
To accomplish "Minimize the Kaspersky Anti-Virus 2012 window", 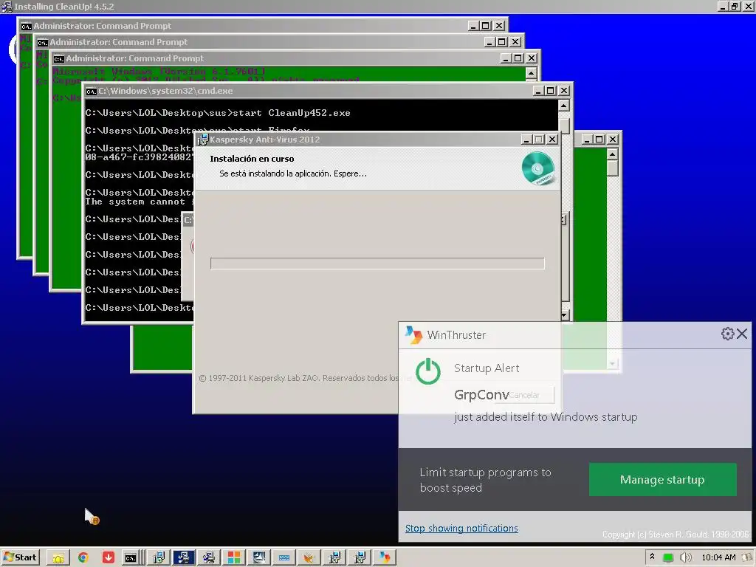I will 526,140.
